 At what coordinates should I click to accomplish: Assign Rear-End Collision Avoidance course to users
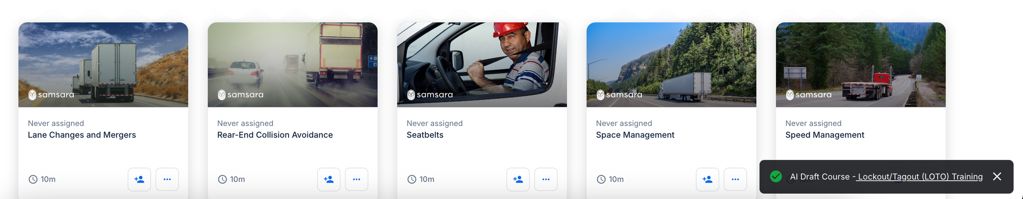329,179
